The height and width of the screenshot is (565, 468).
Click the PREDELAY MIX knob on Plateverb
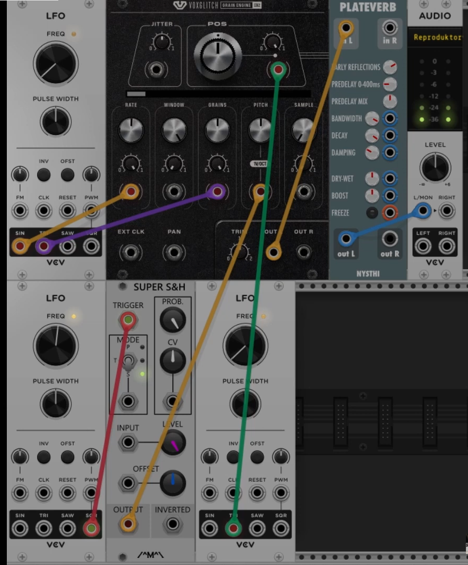tap(390, 101)
